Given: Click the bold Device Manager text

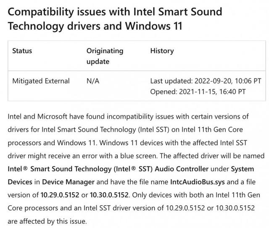Looking at the screenshot, I should click(68, 182).
